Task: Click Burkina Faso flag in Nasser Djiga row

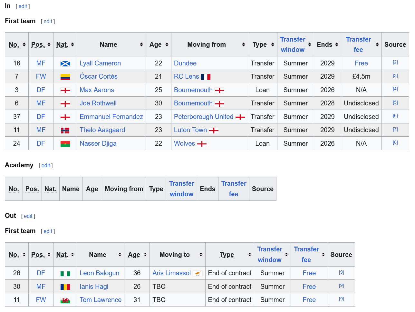Action: (x=65, y=144)
